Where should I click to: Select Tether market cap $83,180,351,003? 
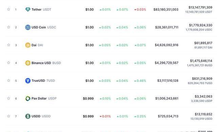coord(166,10)
